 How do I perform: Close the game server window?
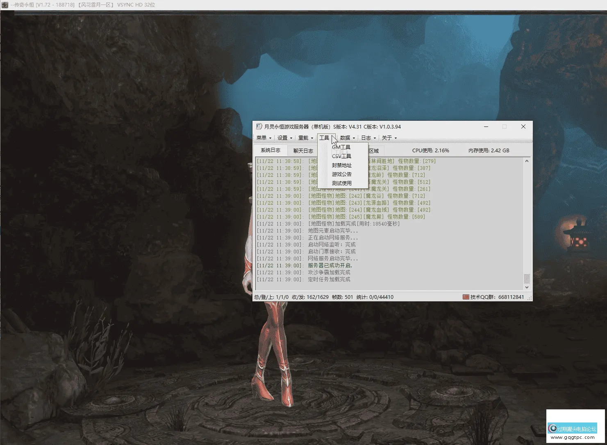pyautogui.click(x=523, y=126)
